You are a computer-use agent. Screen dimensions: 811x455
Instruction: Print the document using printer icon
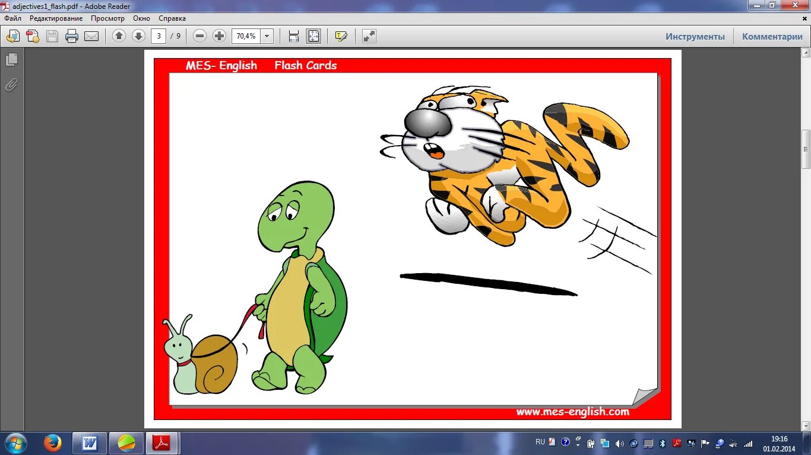(x=72, y=36)
